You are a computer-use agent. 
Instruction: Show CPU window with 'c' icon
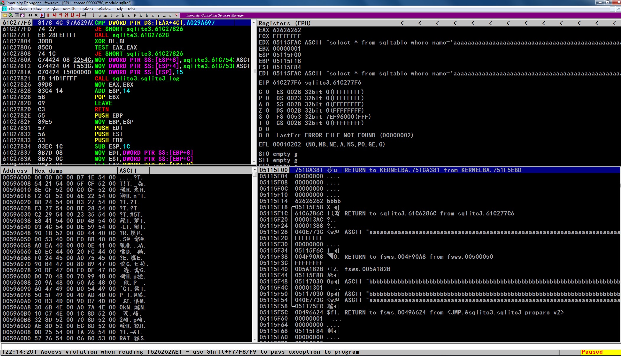[129, 15]
